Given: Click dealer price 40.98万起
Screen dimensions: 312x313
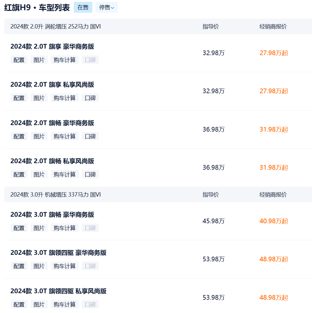Looking at the screenshot, I should click(x=274, y=221).
